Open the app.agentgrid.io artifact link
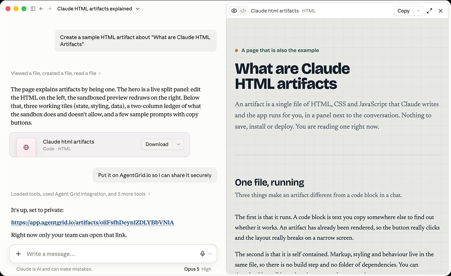Image resolution: width=451 pixels, height=276 pixels. click(93, 223)
